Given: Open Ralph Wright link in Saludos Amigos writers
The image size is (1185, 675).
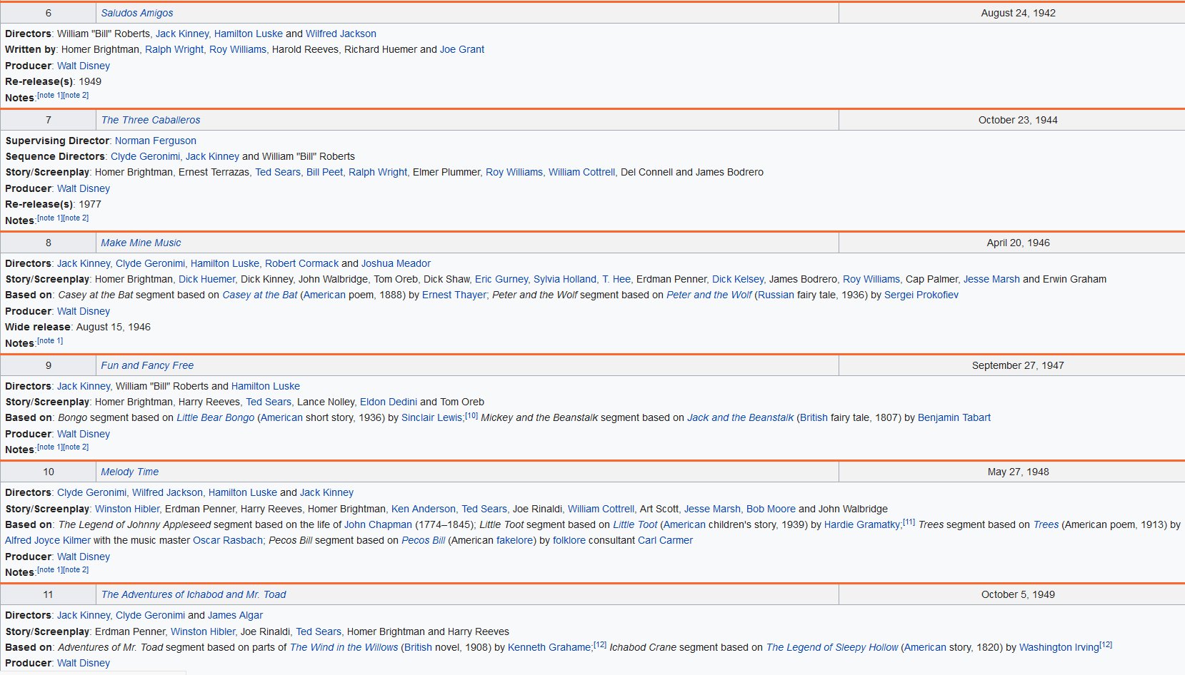Looking at the screenshot, I should 174,49.
